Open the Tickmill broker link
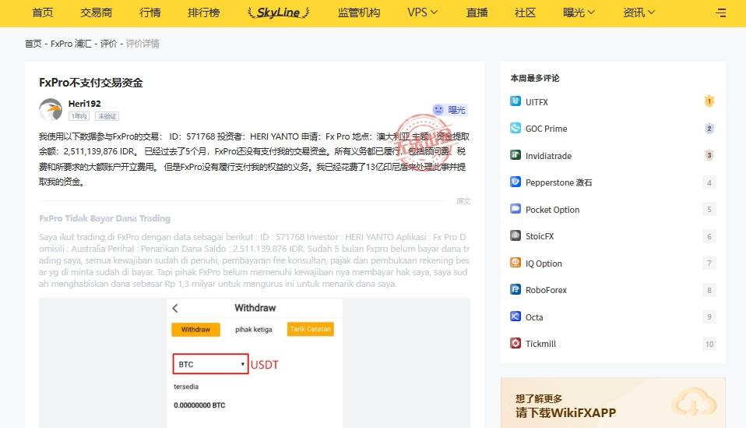 pos(540,344)
